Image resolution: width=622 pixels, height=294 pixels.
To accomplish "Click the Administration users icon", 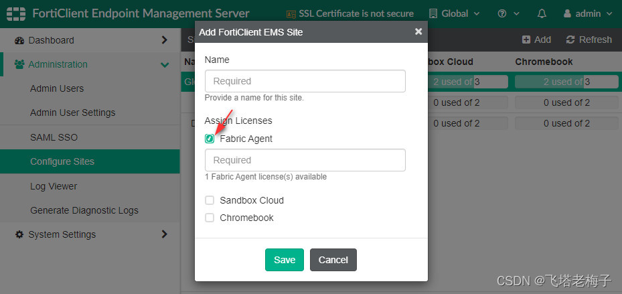I will (x=19, y=64).
